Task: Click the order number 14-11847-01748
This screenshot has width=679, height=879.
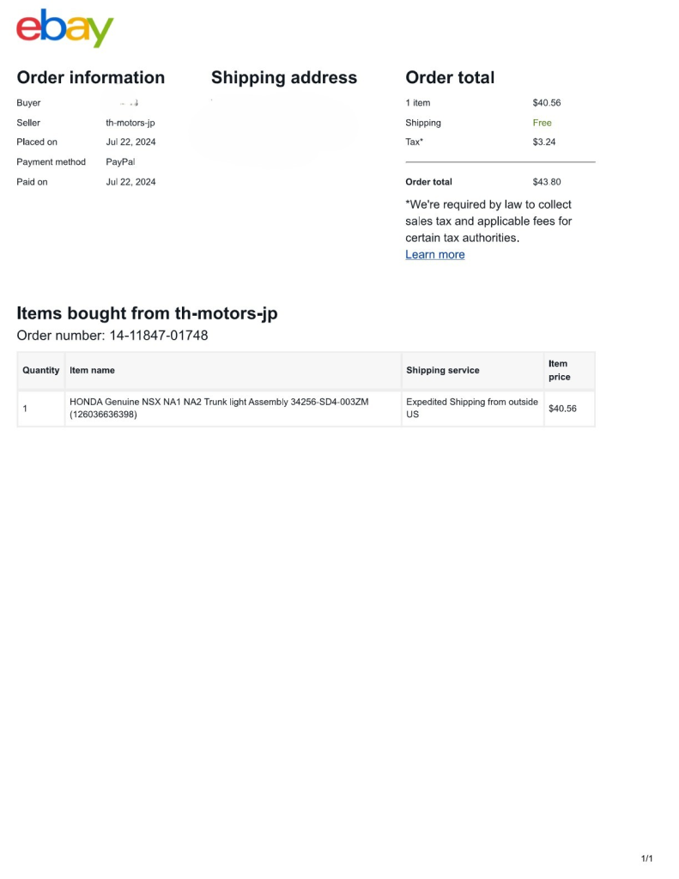Action: (x=159, y=336)
